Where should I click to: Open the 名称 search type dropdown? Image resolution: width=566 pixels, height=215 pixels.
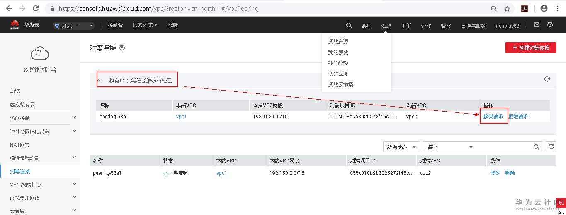click(x=450, y=147)
